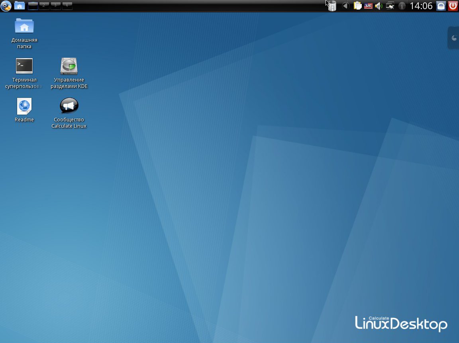
Task: Open the home folder from the panel
Action: [19, 6]
